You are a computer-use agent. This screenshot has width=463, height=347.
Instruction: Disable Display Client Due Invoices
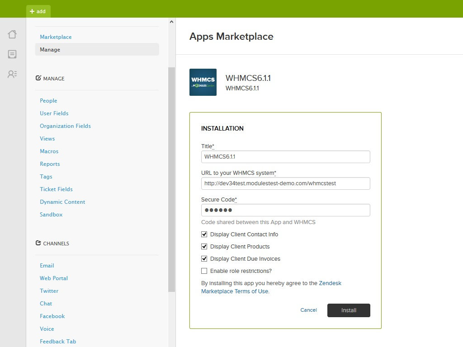point(204,259)
